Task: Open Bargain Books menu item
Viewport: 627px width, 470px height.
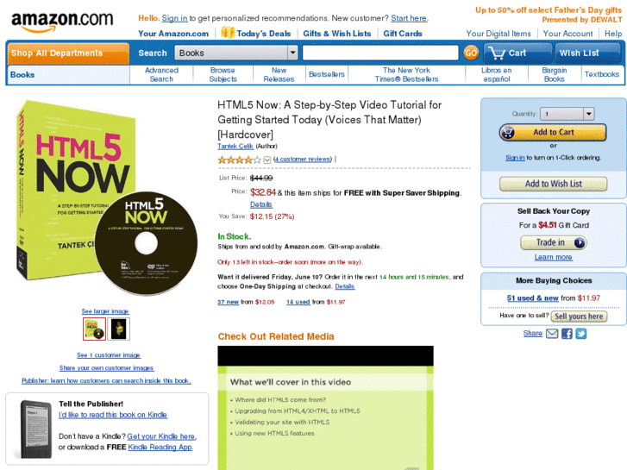Action: tap(555, 75)
